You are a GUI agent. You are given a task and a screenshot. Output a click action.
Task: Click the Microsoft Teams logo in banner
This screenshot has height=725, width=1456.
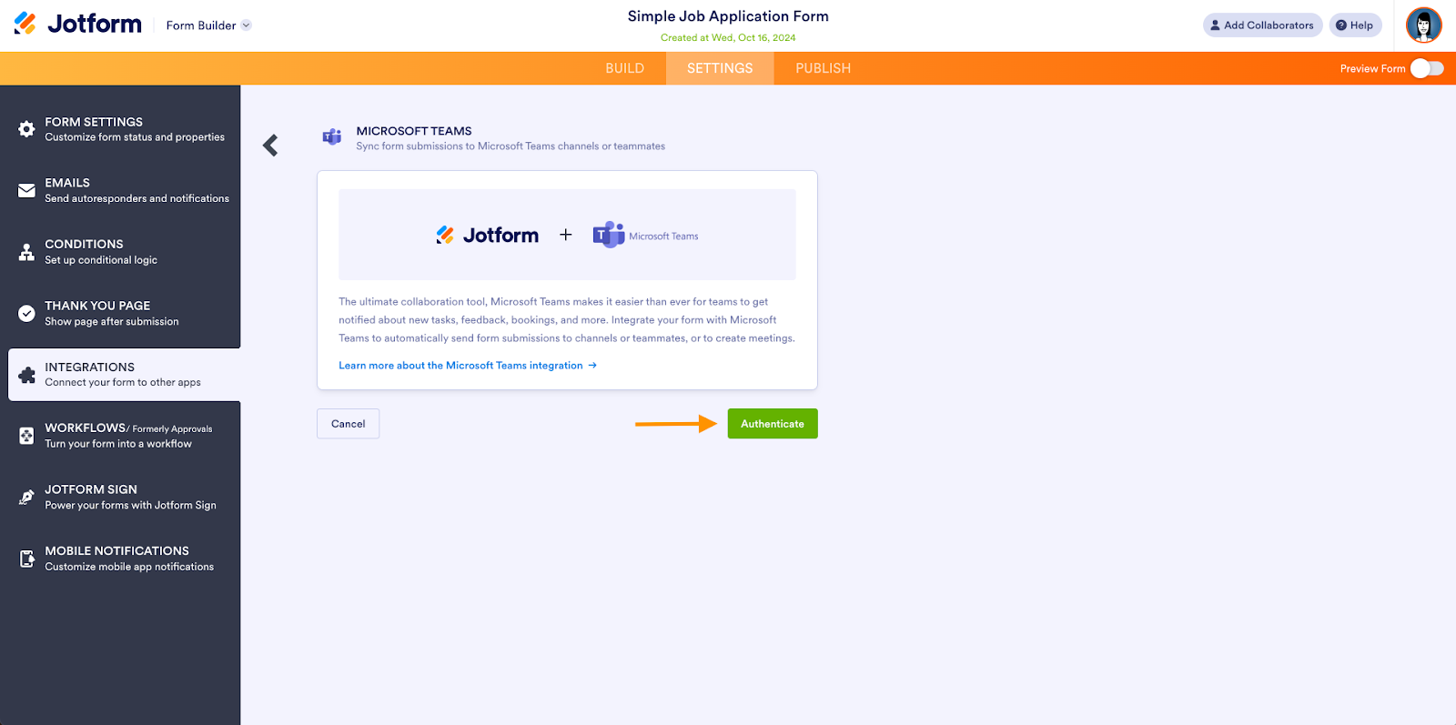(x=645, y=235)
